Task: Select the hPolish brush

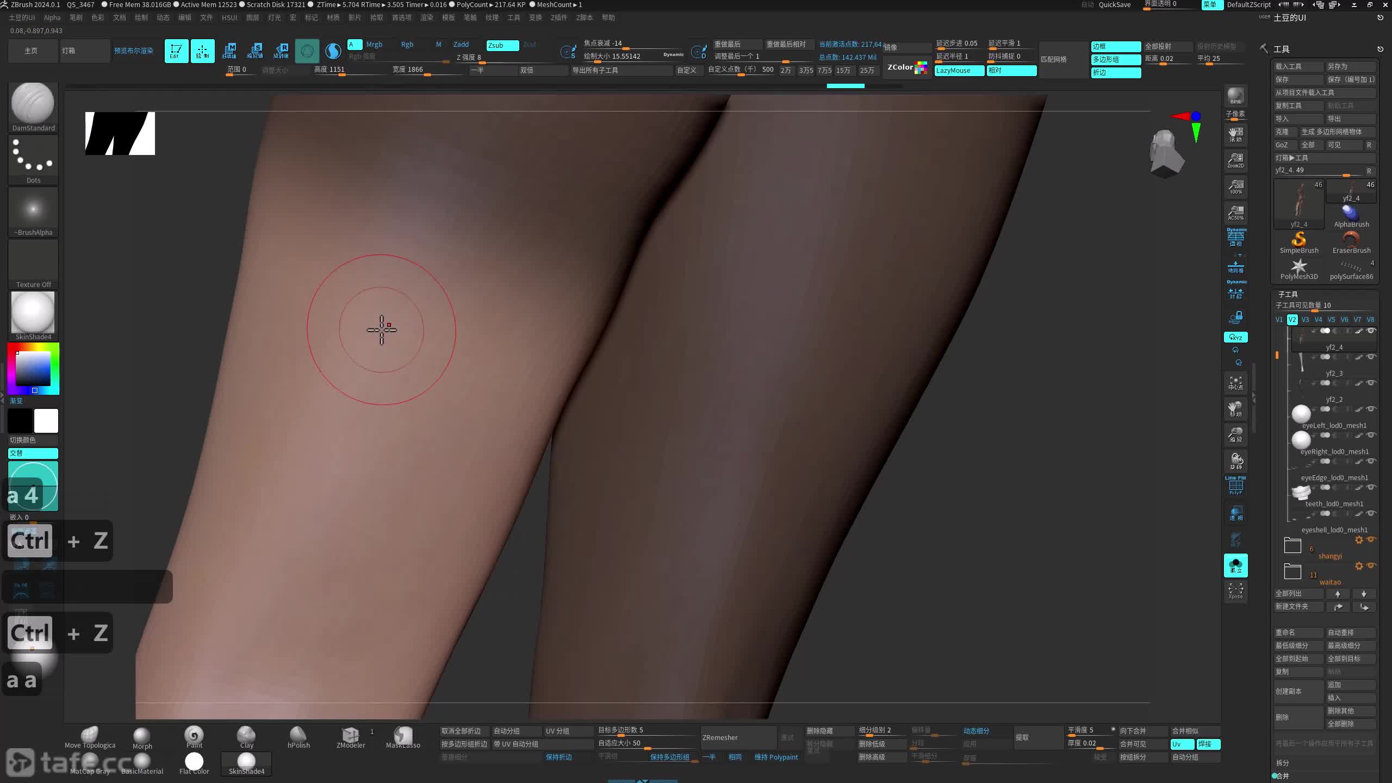Action: coord(299,738)
